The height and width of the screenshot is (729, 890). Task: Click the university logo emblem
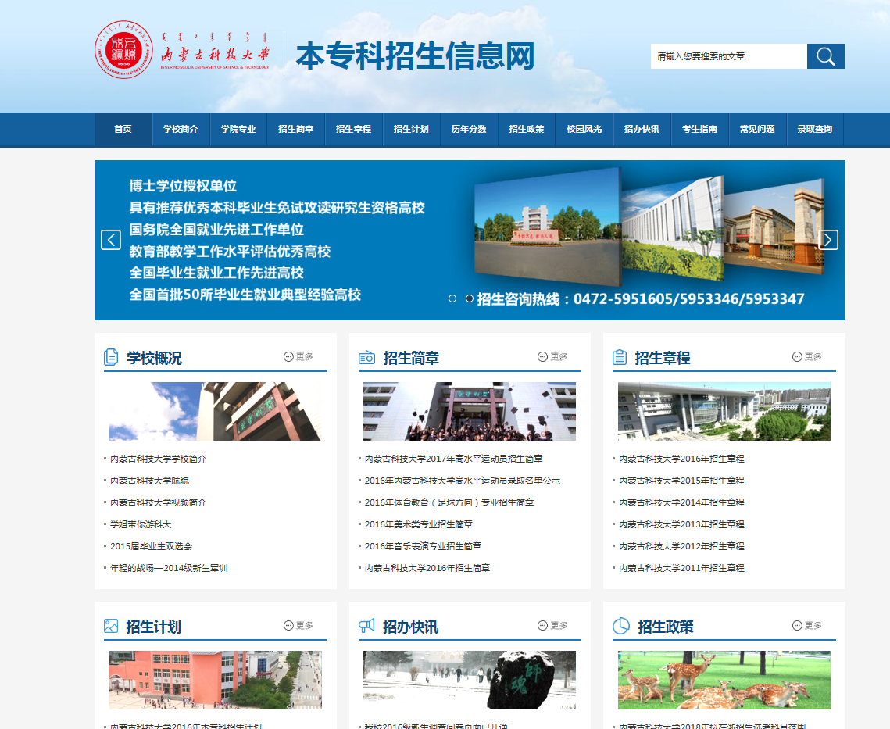[x=120, y=50]
